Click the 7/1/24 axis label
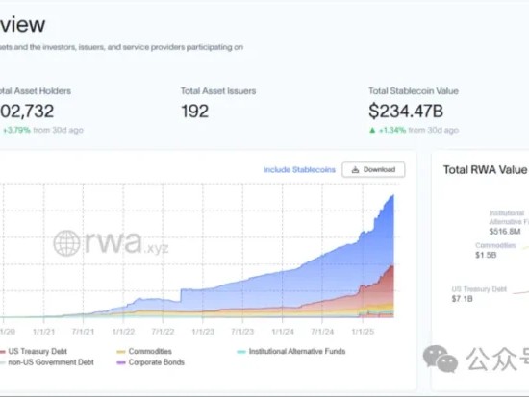The height and width of the screenshot is (397, 529). (x=322, y=332)
